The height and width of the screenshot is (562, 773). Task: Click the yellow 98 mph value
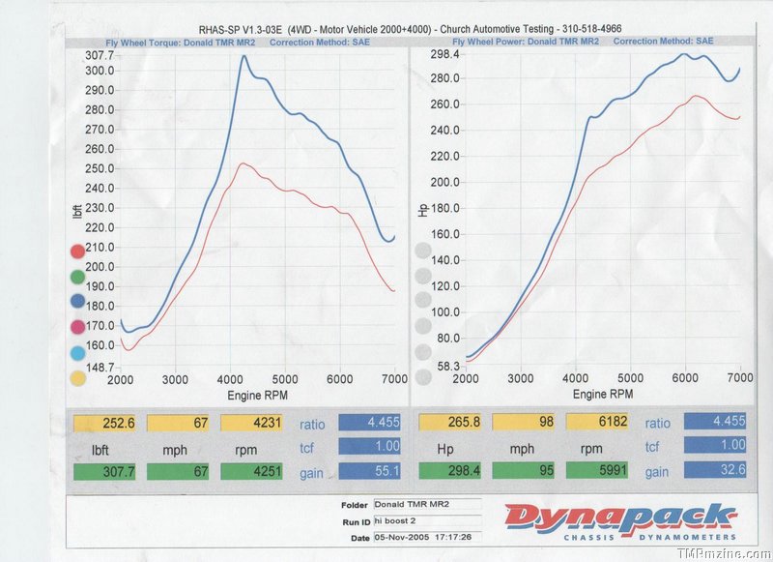click(x=524, y=422)
